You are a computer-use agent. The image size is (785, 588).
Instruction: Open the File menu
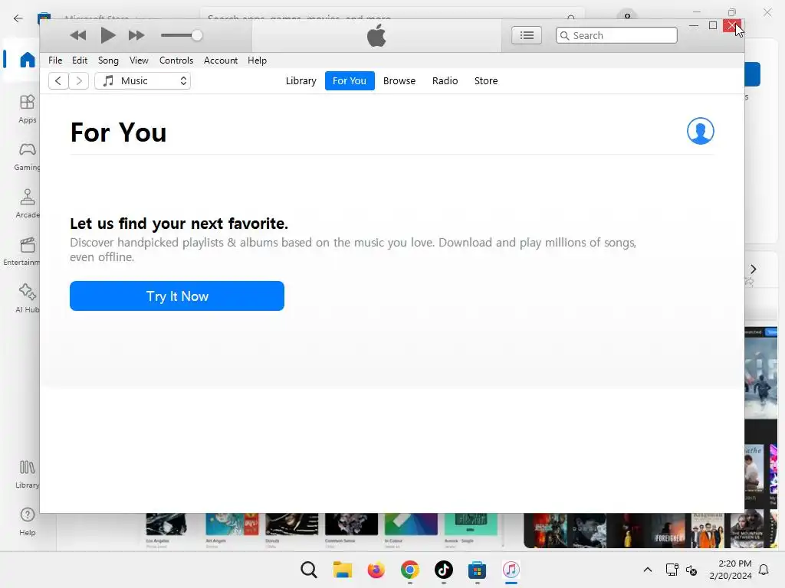tap(55, 60)
